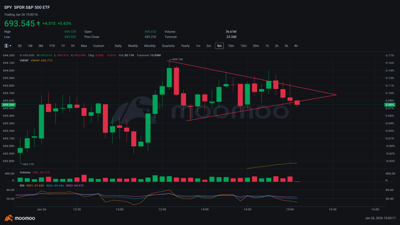This screenshot has width=400, height=225.
Task: Open the chart type layout icon
Action: tap(6, 46)
